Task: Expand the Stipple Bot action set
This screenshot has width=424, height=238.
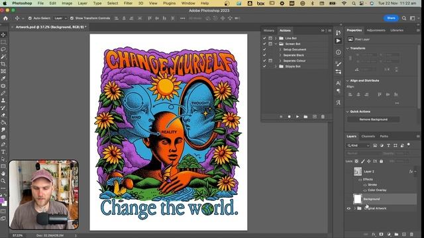Action: coord(276,66)
